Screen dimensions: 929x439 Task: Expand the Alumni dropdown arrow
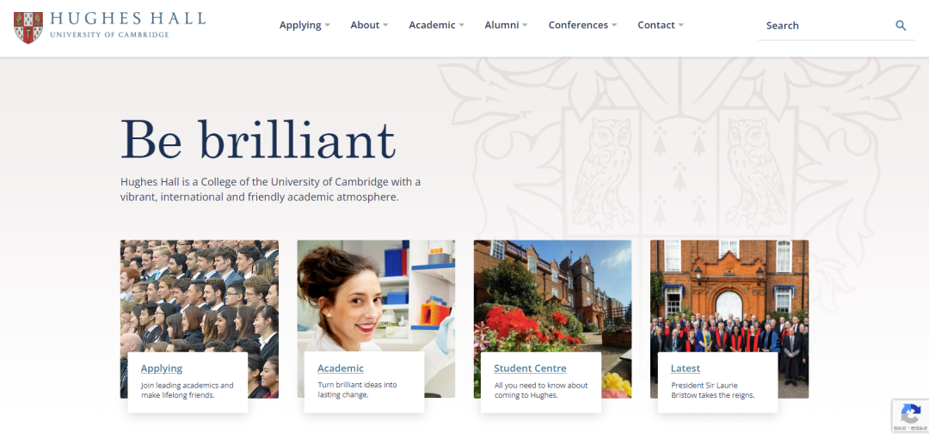point(525,26)
